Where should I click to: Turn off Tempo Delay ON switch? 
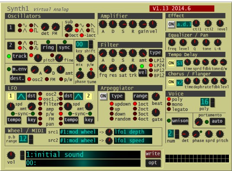[171, 63]
